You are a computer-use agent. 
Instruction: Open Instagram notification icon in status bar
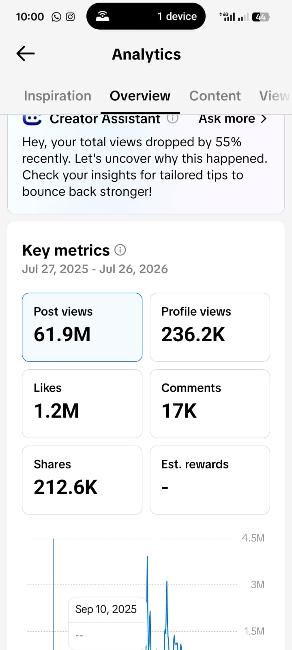click(x=70, y=17)
